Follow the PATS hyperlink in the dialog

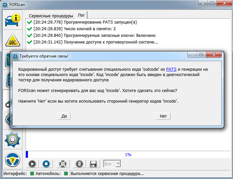click(x=171, y=69)
